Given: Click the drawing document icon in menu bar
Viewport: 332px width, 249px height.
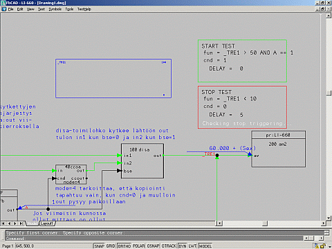Looking at the screenshot, I should coord(4,9).
